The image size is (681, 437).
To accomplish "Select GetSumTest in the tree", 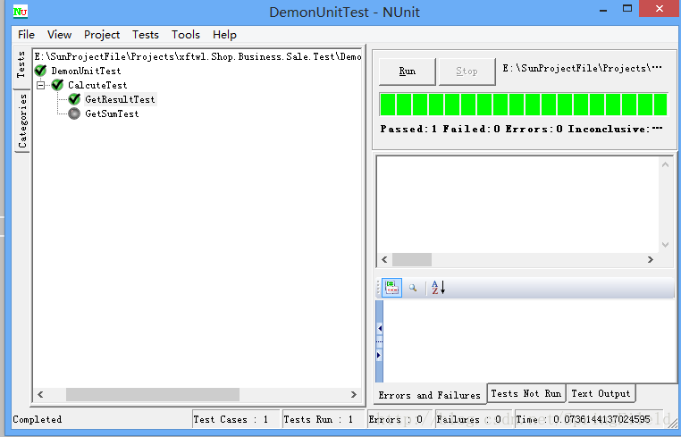I will (112, 113).
